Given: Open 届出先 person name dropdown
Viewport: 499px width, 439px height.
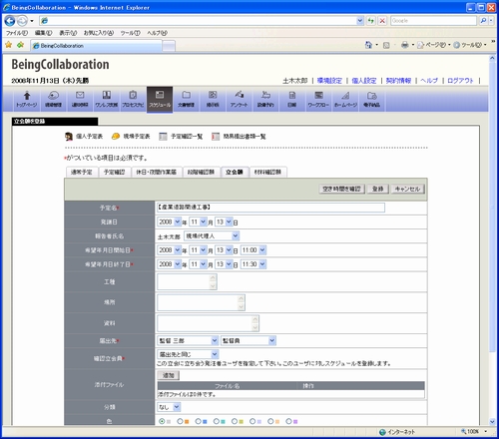Looking at the screenshot, I should point(188,340).
